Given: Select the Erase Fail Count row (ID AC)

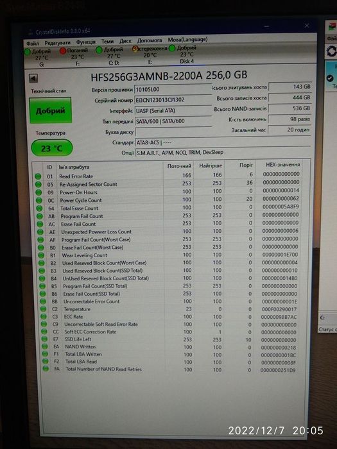Looking at the screenshot, I should pyautogui.click(x=168, y=224).
